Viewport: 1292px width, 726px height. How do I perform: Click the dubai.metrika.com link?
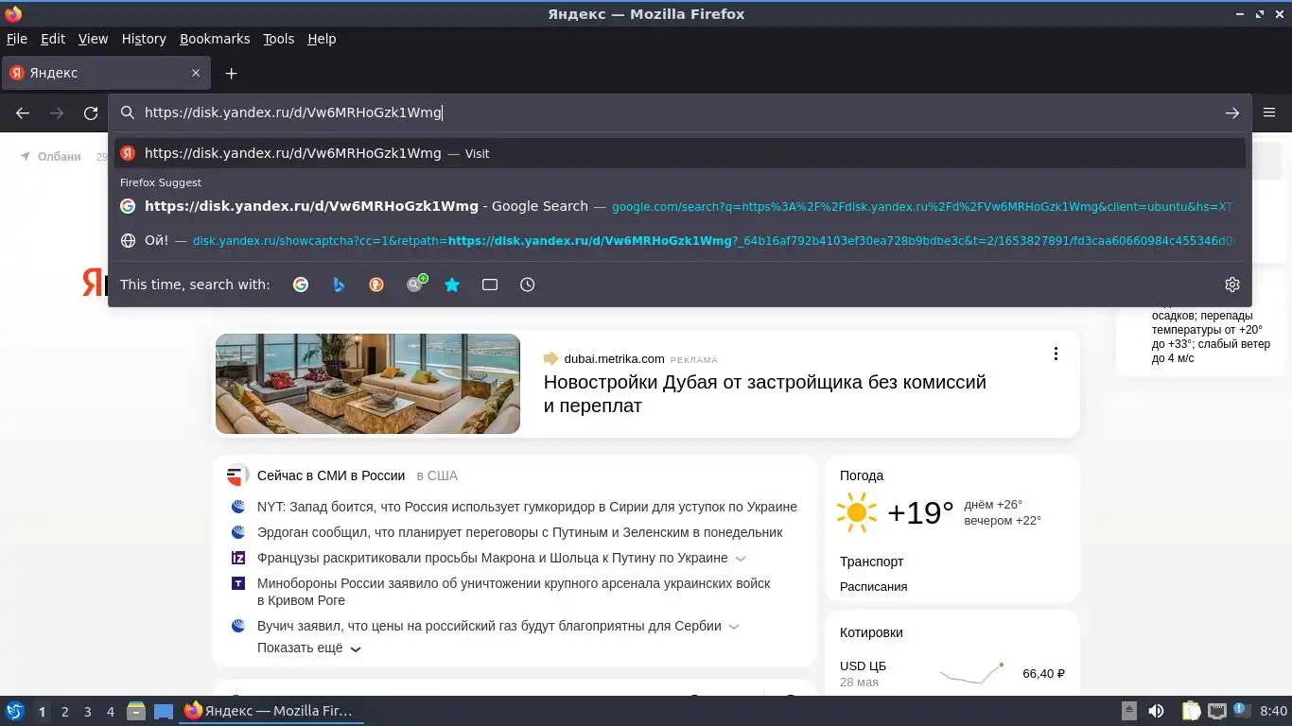614,358
